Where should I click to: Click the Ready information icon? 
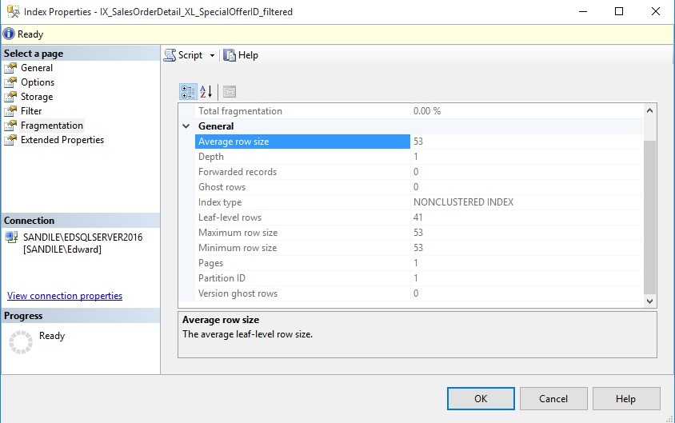(x=9, y=34)
